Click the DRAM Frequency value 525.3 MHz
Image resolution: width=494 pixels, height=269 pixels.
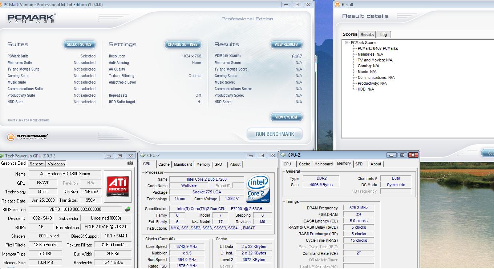click(x=359, y=208)
